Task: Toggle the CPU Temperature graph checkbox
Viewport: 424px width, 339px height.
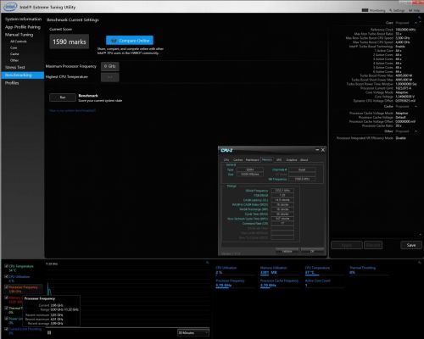Action: pyautogui.click(x=6, y=266)
